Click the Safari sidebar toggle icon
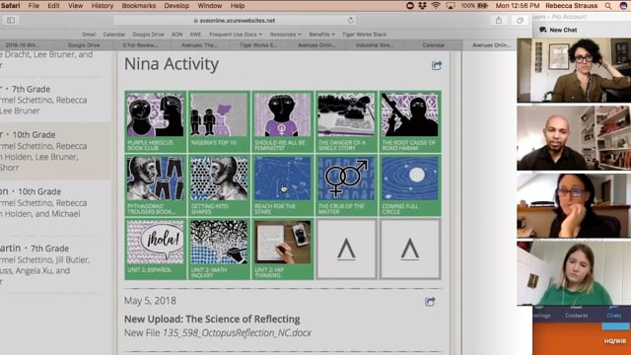Viewport: 631px width, 355px height. [x=11, y=20]
